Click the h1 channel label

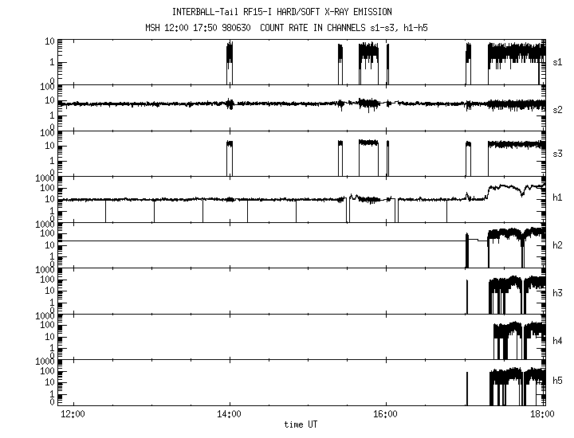pos(557,199)
